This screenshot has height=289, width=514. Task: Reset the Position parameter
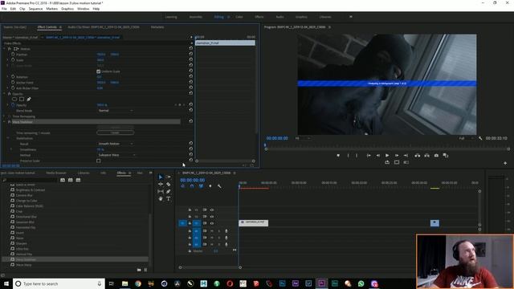(191, 54)
